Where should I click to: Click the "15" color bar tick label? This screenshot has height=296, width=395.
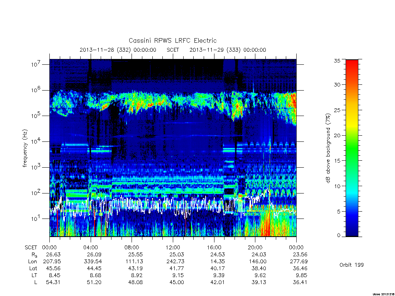337,161
